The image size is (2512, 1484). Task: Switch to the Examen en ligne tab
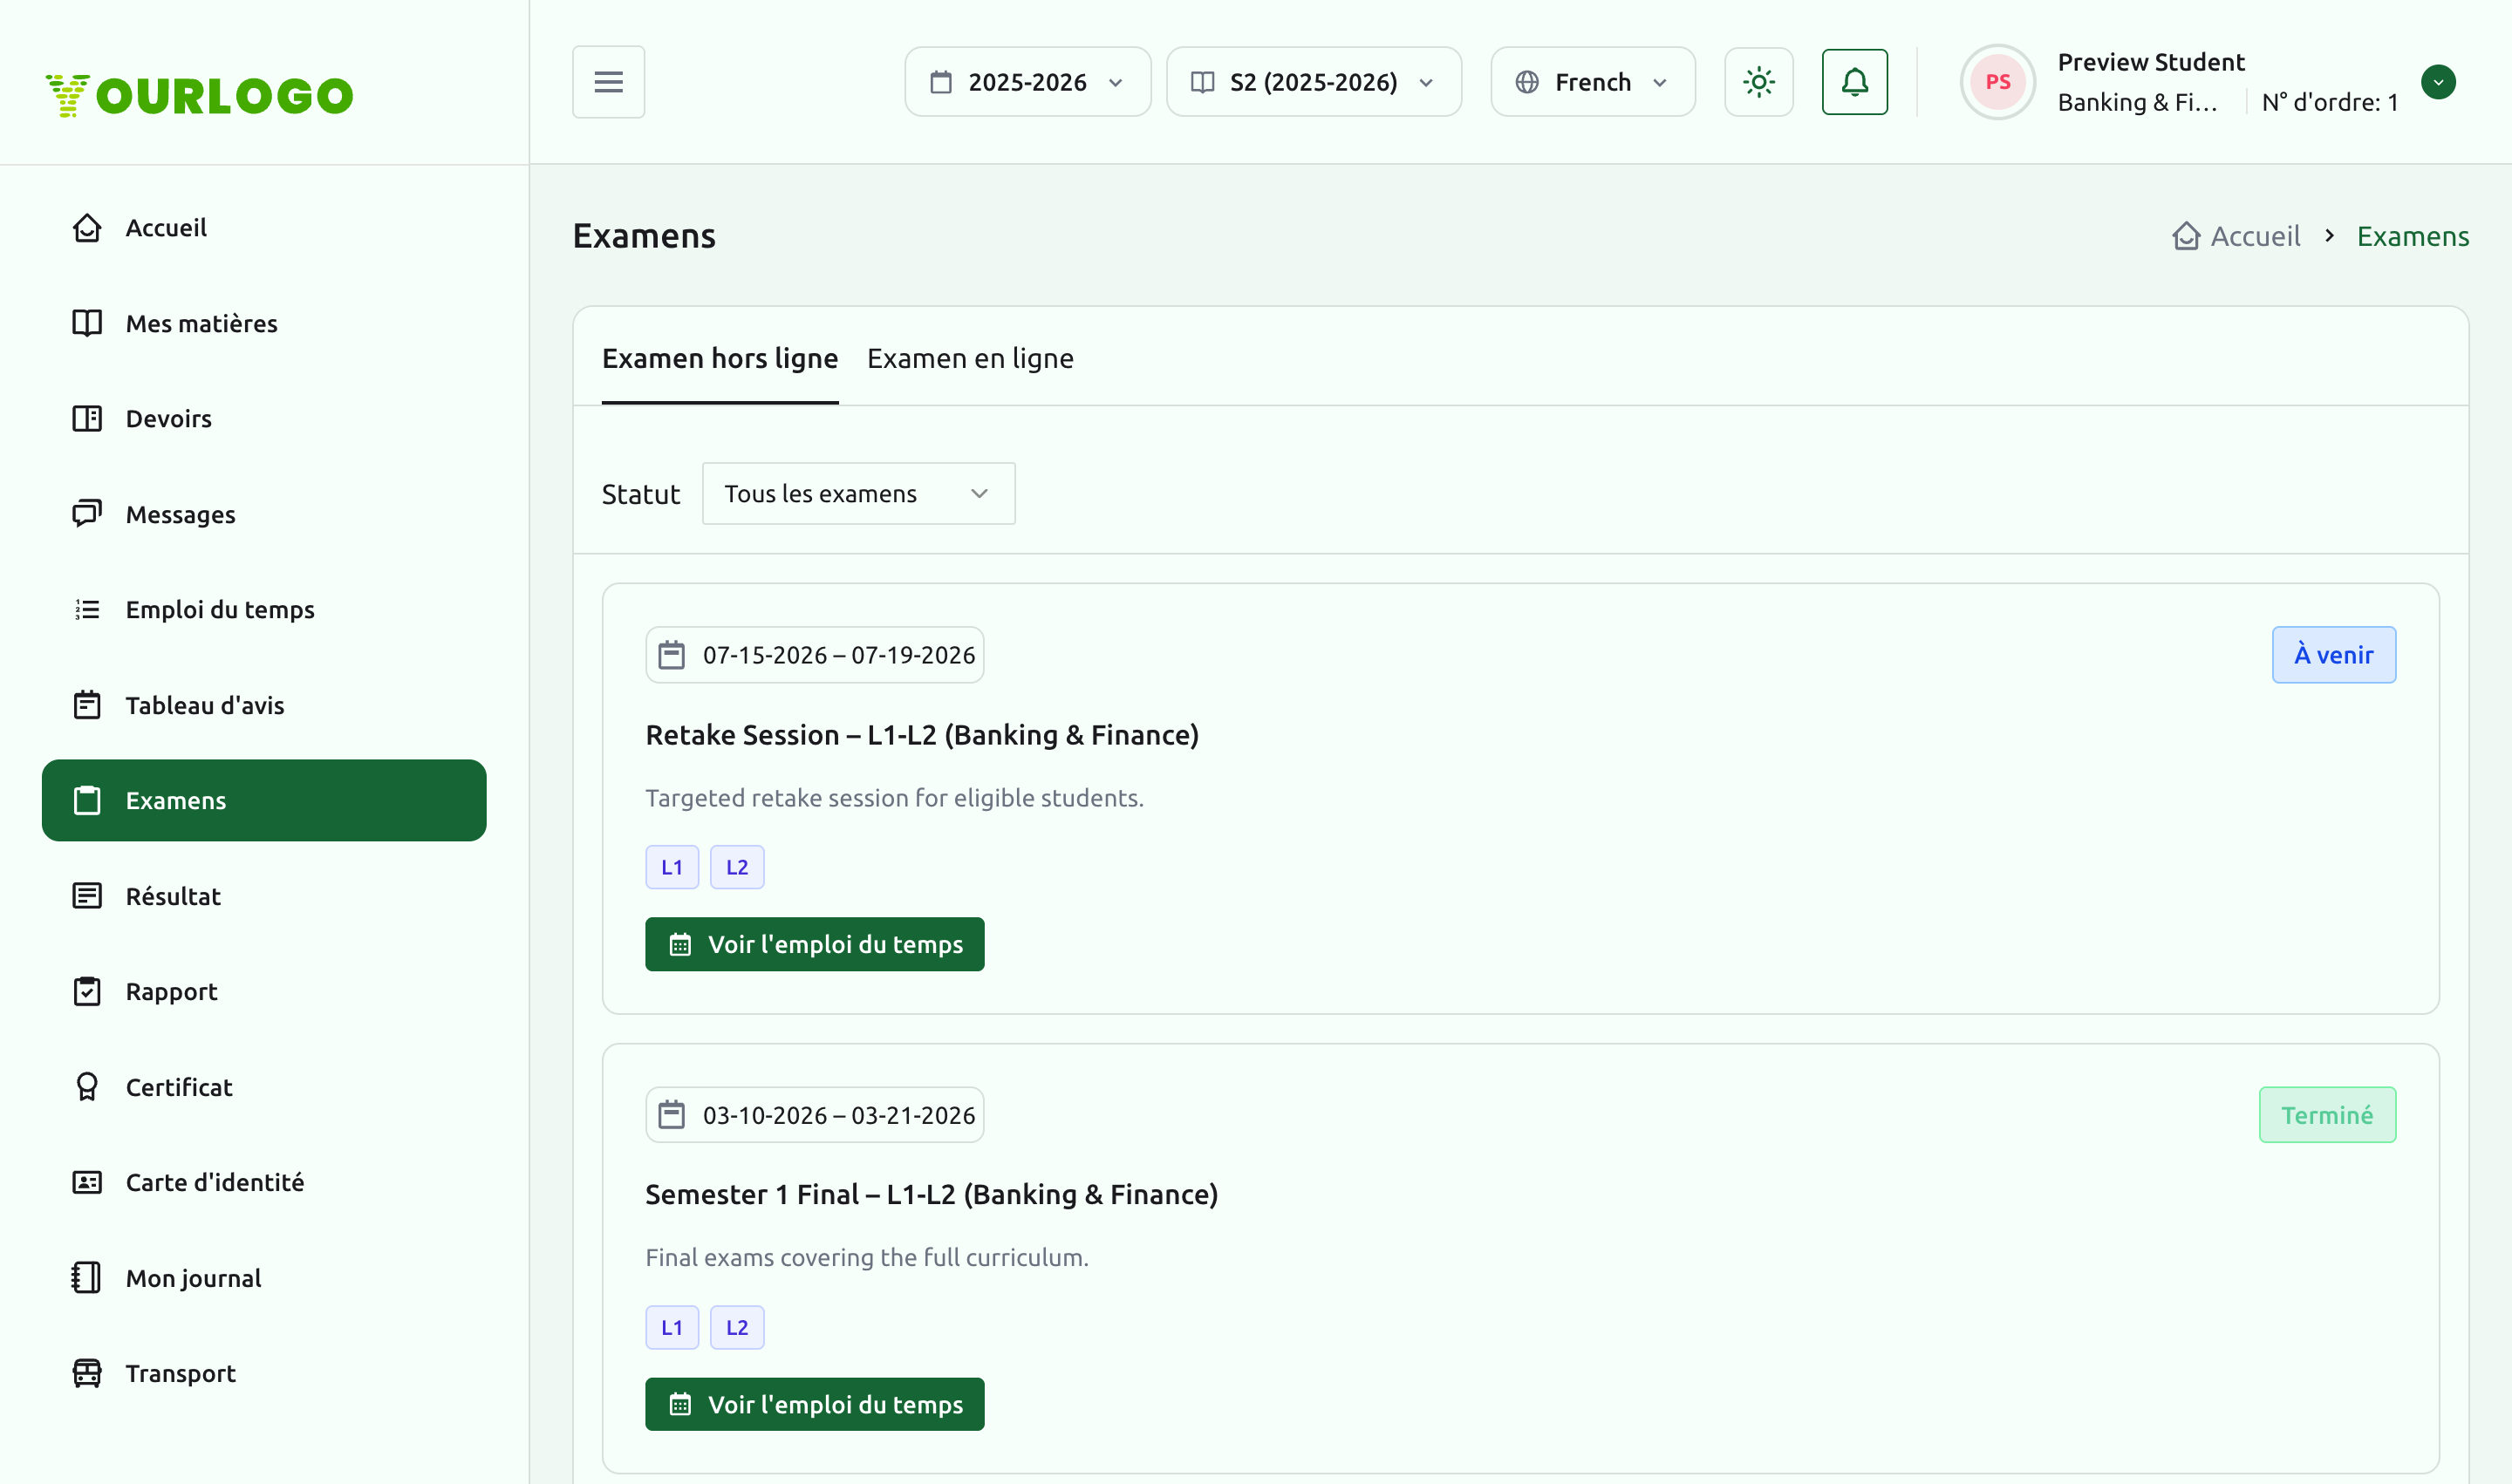click(969, 358)
